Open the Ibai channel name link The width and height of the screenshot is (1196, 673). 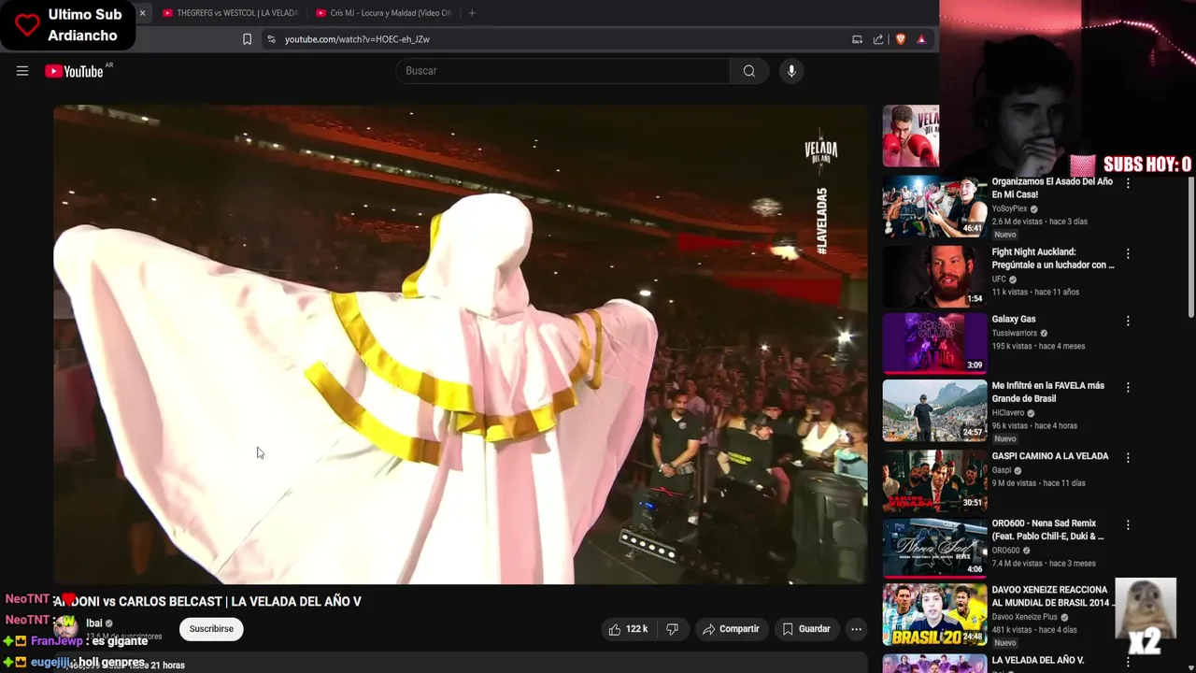[93, 623]
